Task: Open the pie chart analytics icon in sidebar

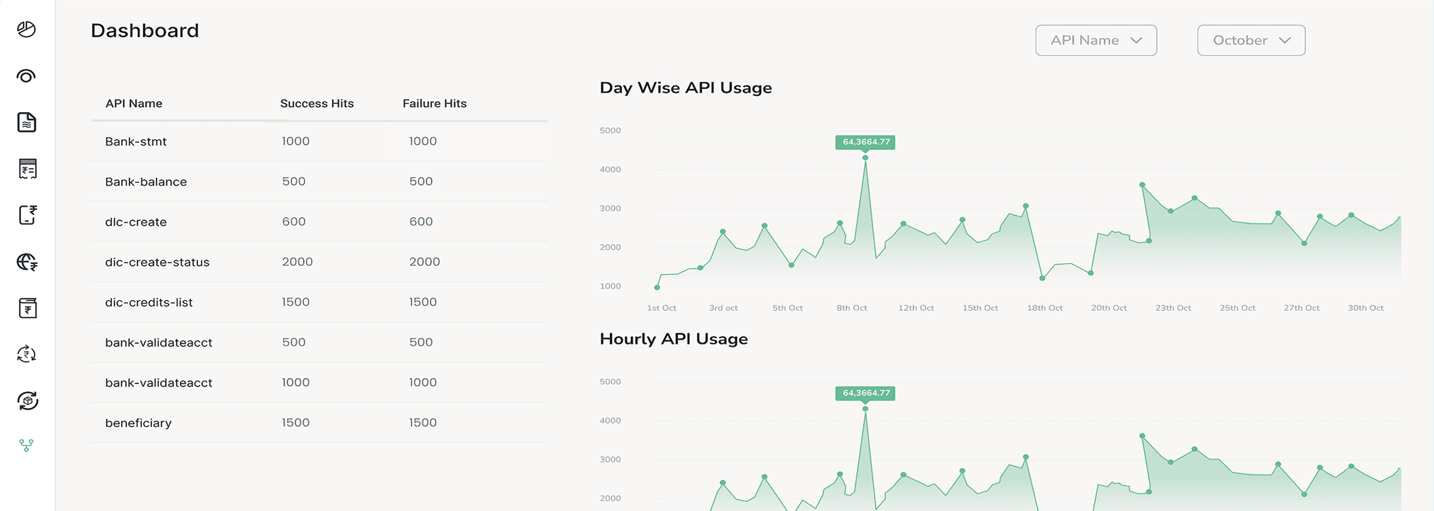Action: 27,29
